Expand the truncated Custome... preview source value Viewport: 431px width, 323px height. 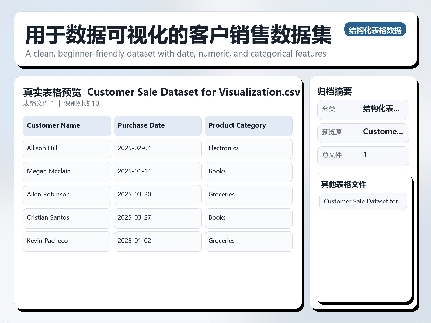tap(383, 132)
